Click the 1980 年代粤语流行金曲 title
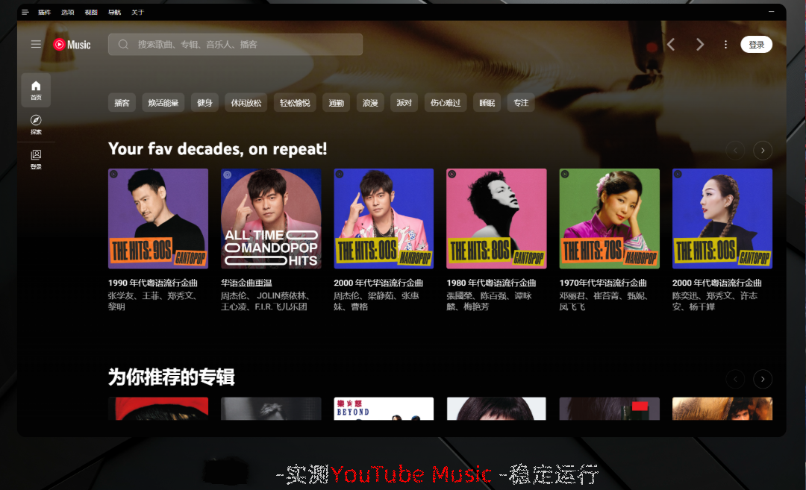The height and width of the screenshot is (490, 806). tap(491, 283)
